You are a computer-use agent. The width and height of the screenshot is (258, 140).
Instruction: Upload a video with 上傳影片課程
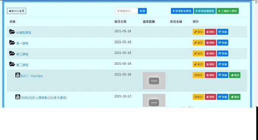click(227, 11)
